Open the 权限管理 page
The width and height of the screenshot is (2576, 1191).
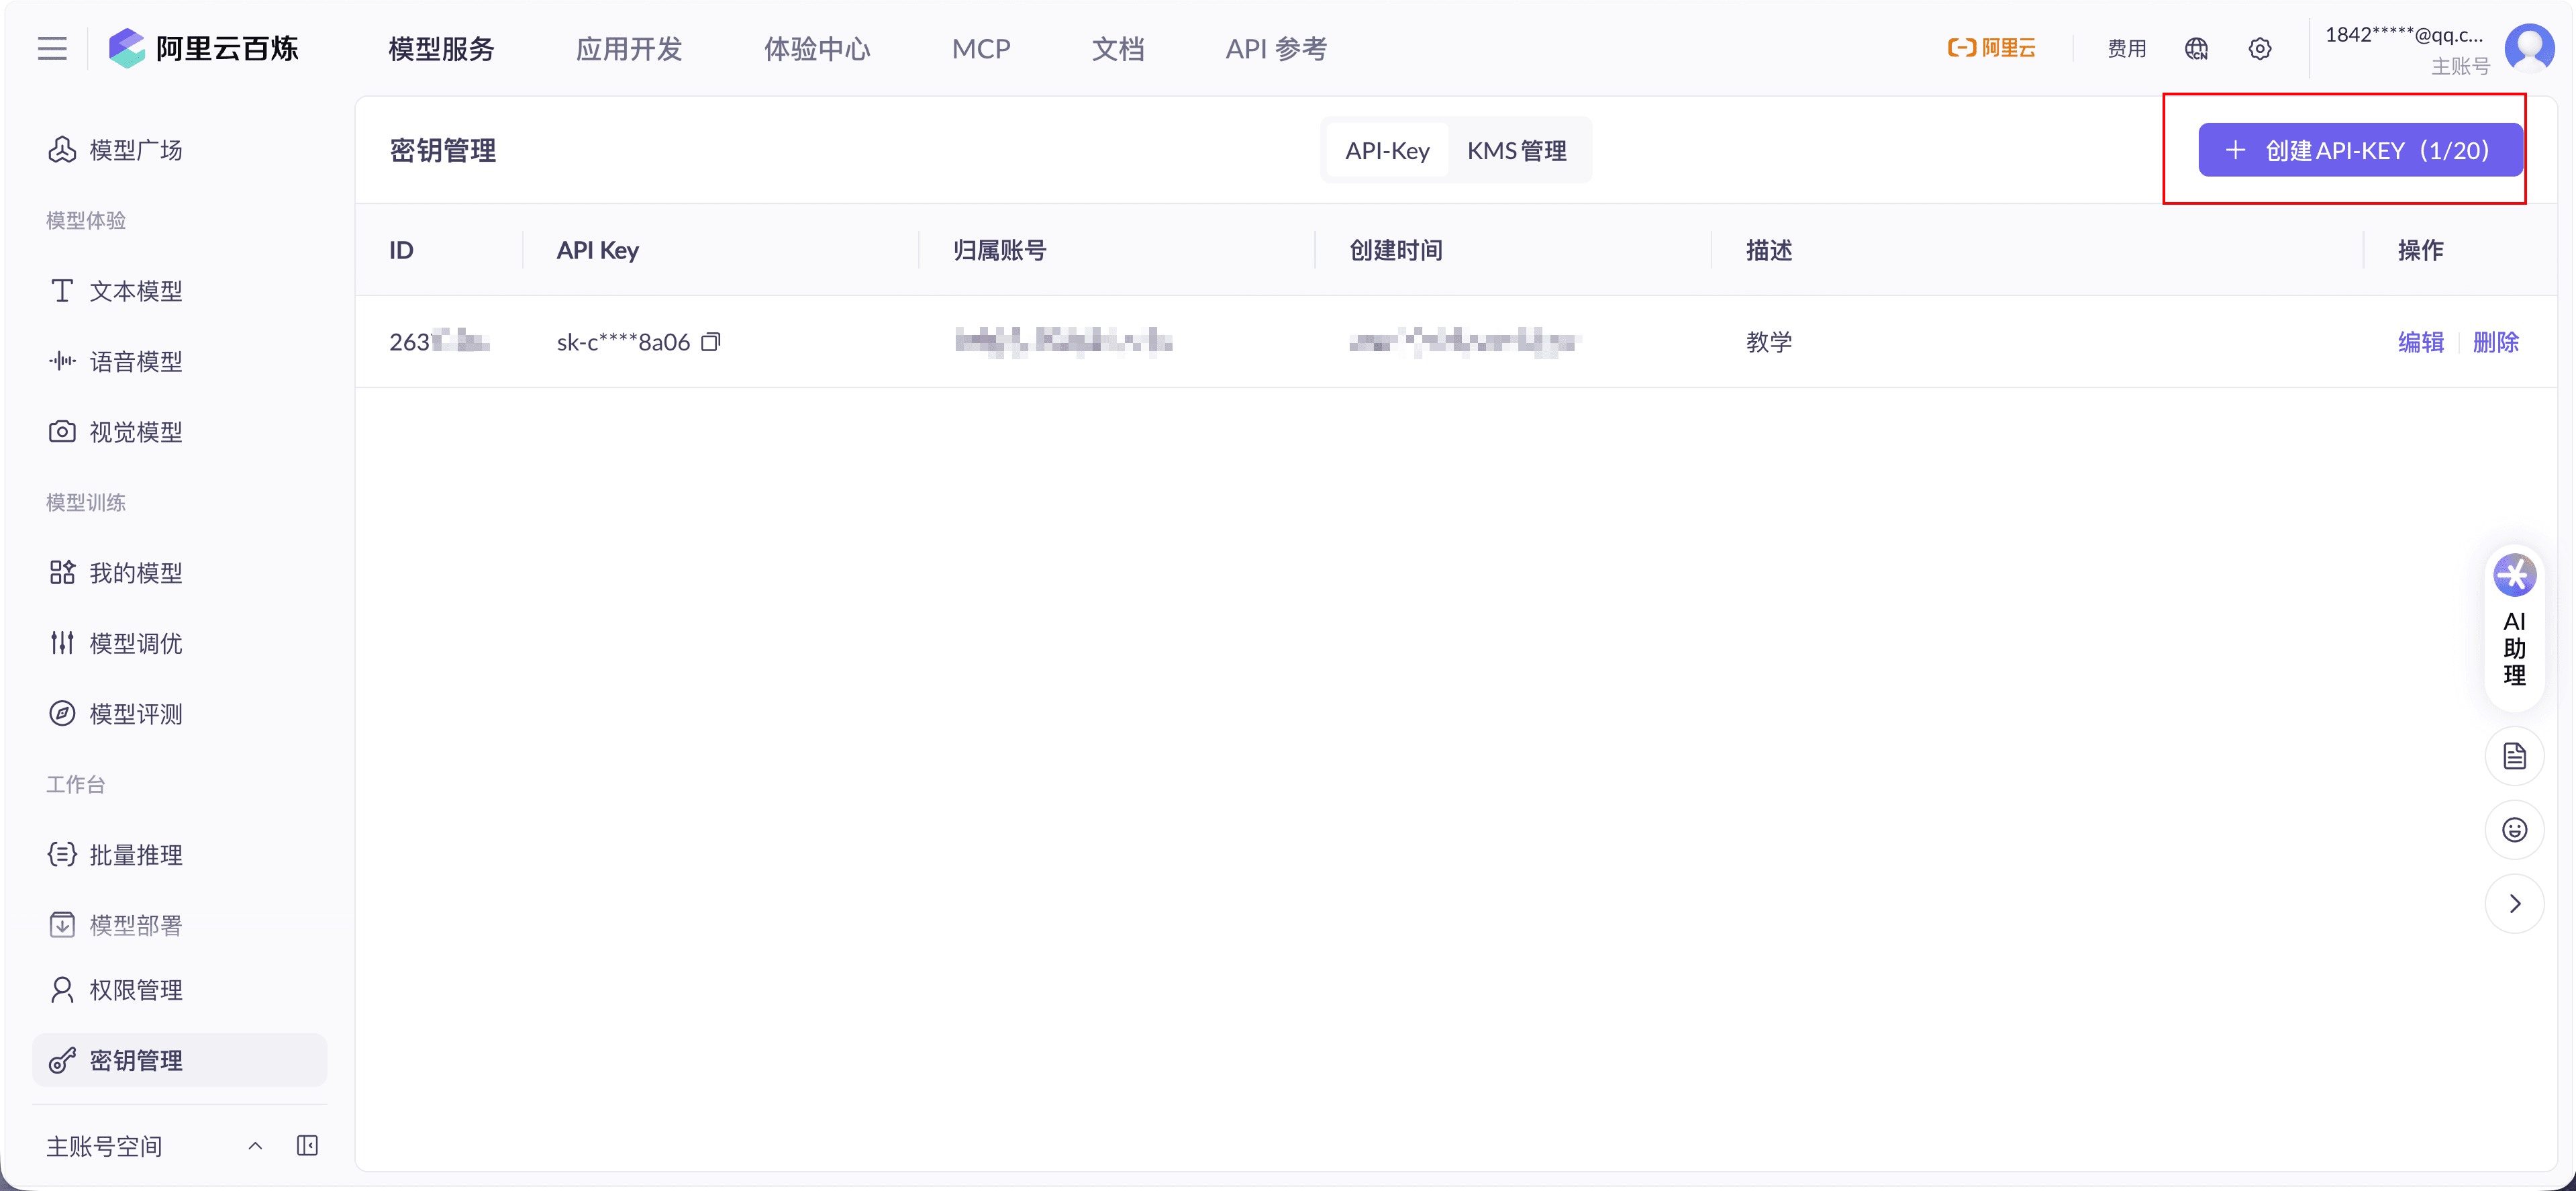(x=135, y=989)
